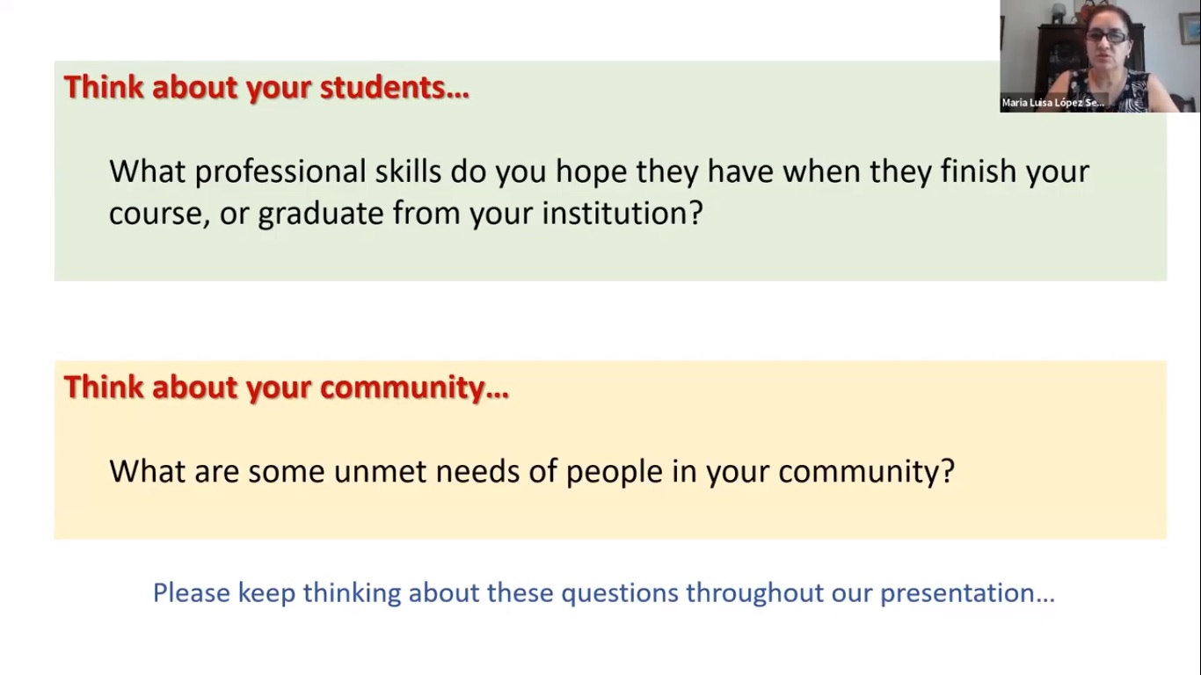Click the line 'course, or graduate from your institution?'
The width and height of the screenshot is (1201, 675).
click(406, 214)
